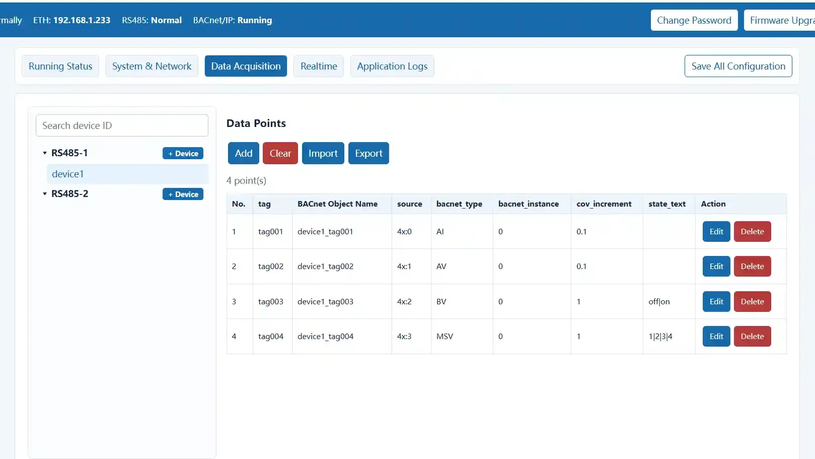Delete the tag003 data point
Viewport: 815px width, 459px height.
click(x=752, y=302)
